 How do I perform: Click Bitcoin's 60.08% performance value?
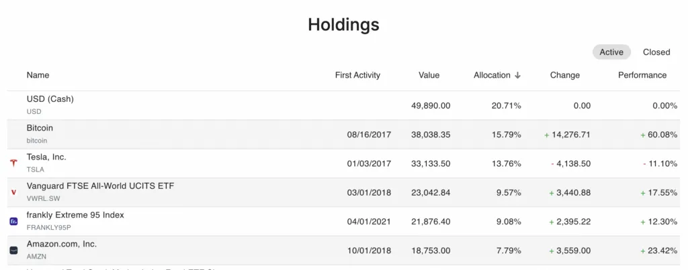pos(661,135)
